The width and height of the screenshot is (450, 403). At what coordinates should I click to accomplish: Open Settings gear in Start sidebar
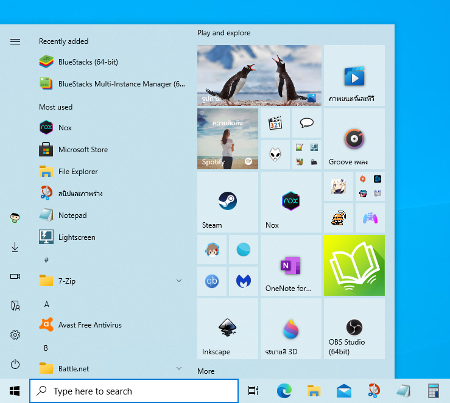(x=15, y=335)
